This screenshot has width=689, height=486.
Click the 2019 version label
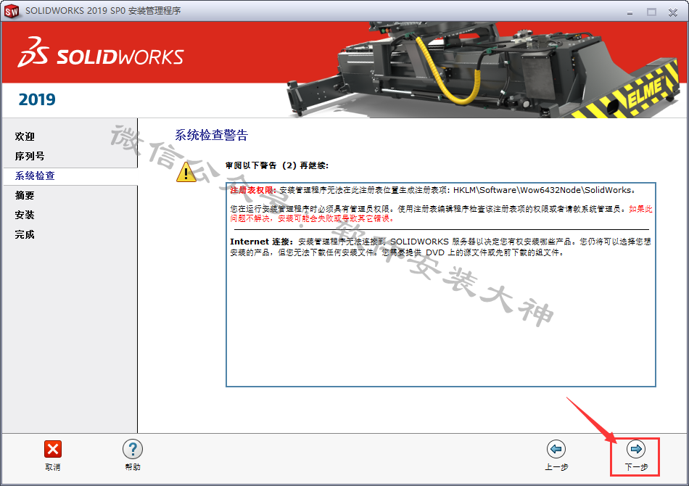click(37, 100)
